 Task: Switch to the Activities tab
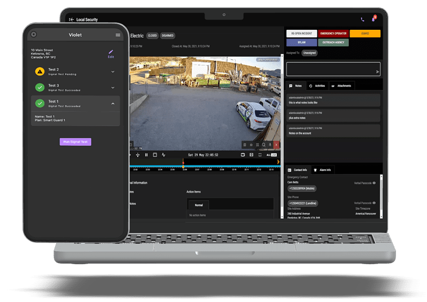tap(317, 86)
